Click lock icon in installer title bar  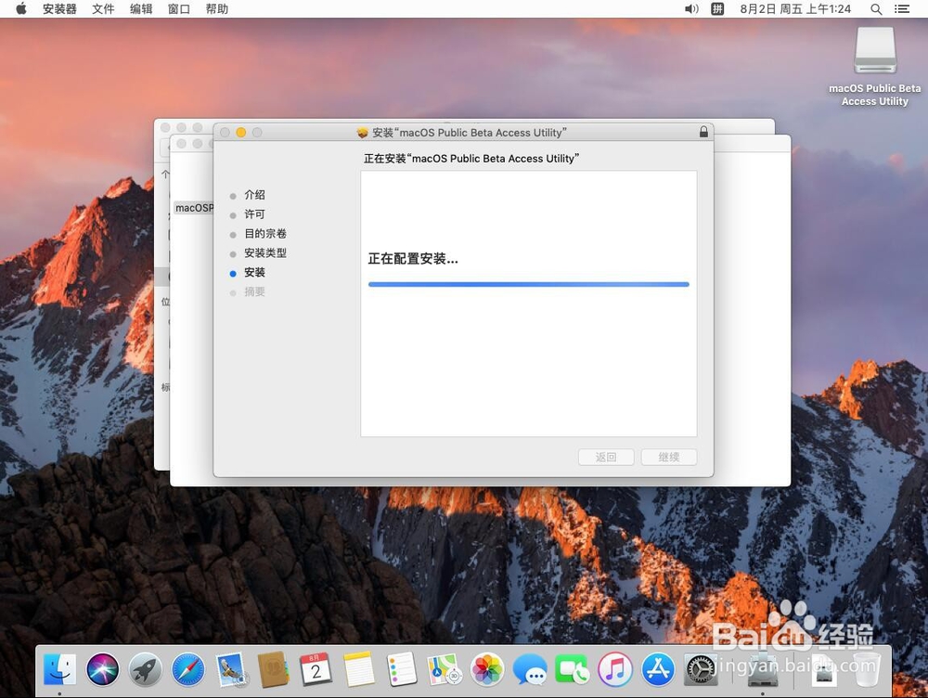pyautogui.click(x=703, y=132)
